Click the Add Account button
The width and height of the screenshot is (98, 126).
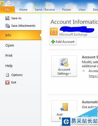63,42
